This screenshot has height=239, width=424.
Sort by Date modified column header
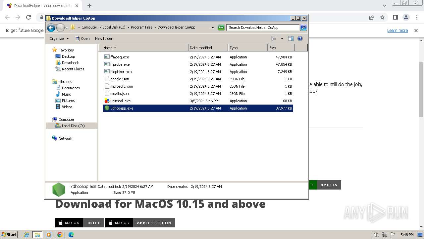(x=208, y=48)
